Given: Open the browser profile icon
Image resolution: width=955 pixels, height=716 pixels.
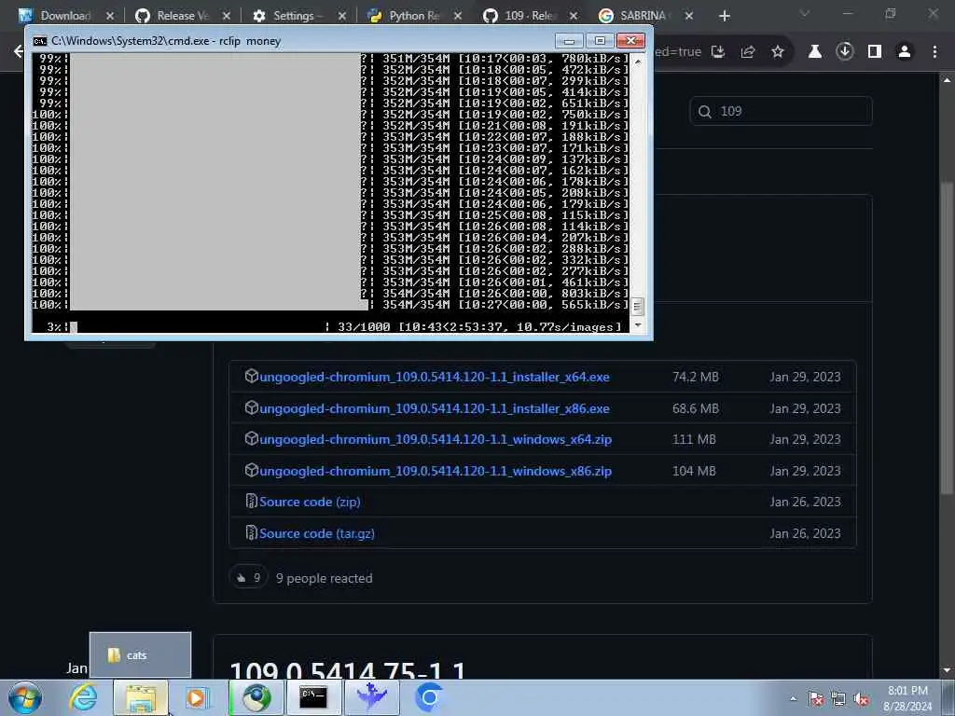Looking at the screenshot, I should point(905,52).
